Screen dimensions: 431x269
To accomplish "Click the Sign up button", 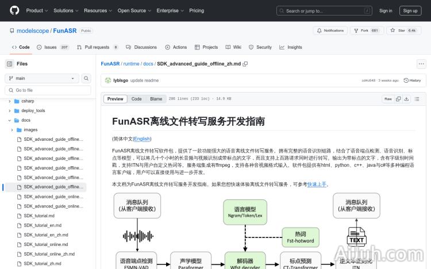I will (410, 10).
